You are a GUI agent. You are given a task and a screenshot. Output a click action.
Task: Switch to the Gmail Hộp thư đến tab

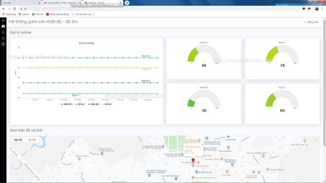(61, 3)
